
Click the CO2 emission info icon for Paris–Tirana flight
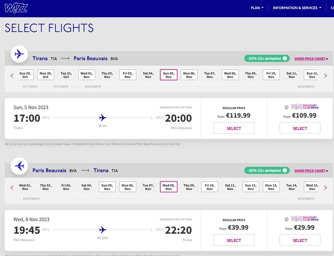[284, 171]
